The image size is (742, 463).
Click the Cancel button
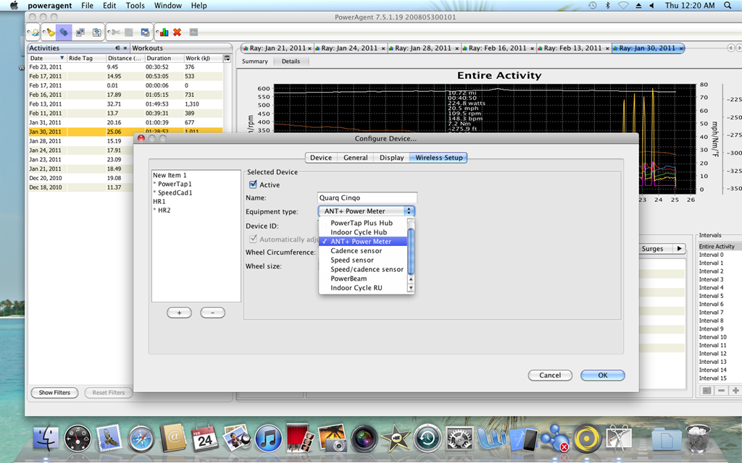(550, 375)
